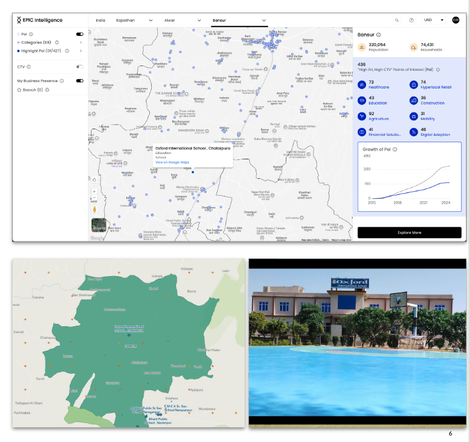Click the EPIC Intelligence logo

point(40,20)
